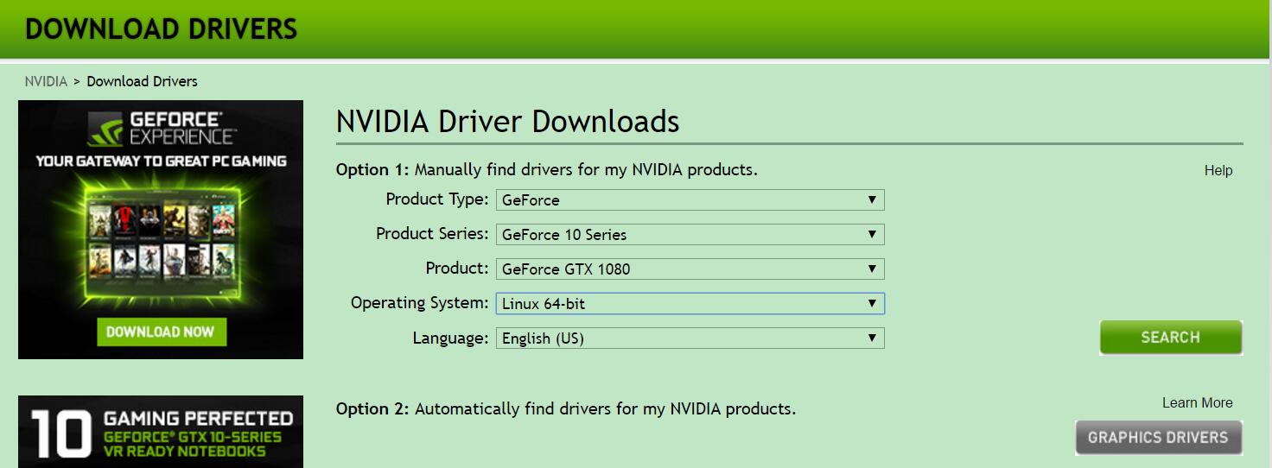This screenshot has width=1272, height=468.
Task: Open the Product dropdown showing GeForce GTX 1080
Action: (690, 269)
